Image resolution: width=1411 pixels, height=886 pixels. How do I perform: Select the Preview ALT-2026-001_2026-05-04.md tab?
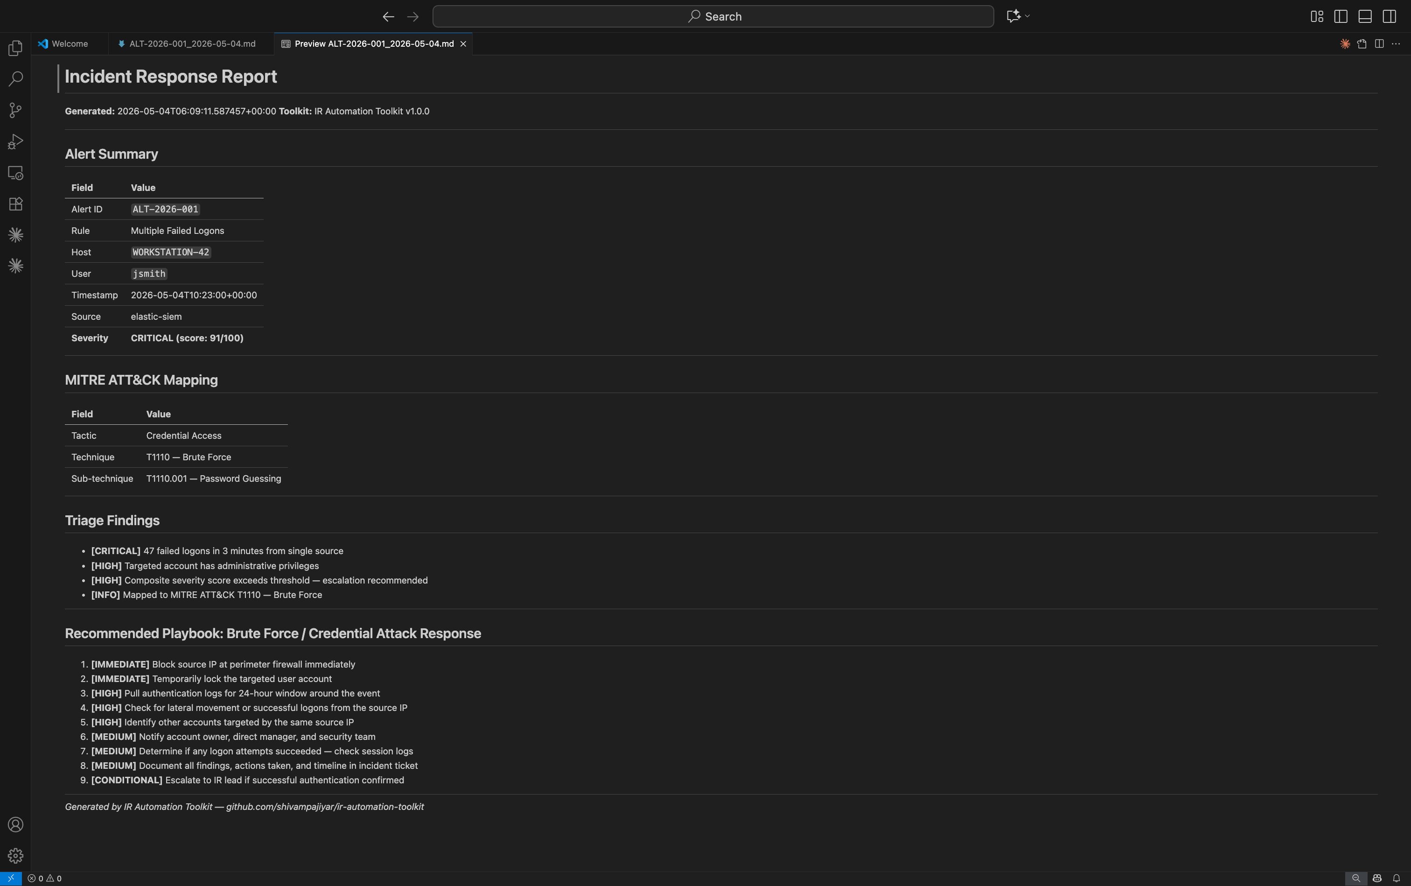pos(374,44)
